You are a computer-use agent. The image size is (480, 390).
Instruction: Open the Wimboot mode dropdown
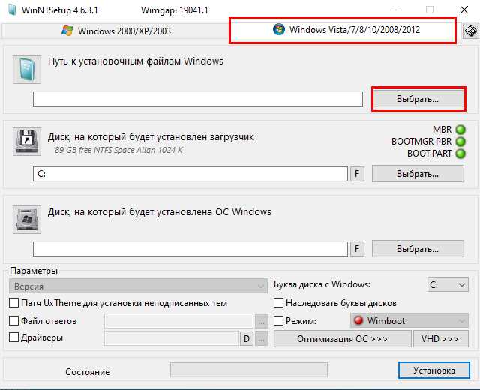tap(409, 320)
